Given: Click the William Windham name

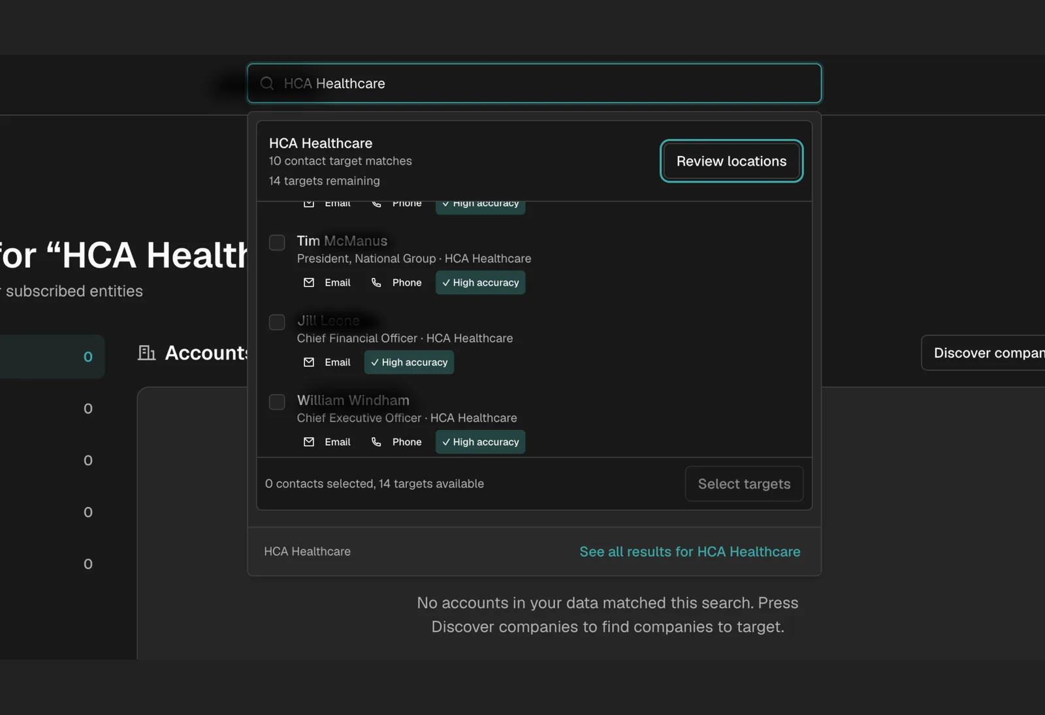Looking at the screenshot, I should click(x=353, y=401).
